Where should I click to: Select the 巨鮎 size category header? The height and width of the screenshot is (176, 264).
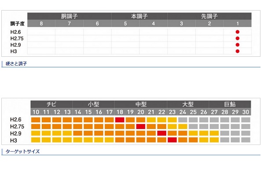coord(230,104)
